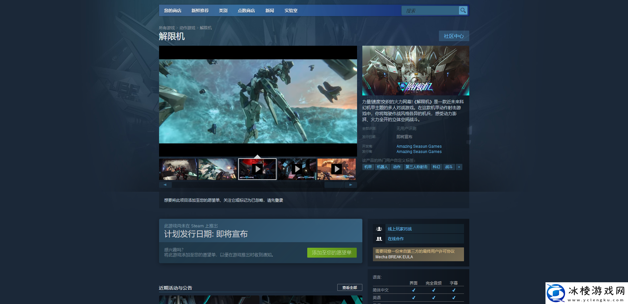Play the third video thumbnail with red background
Screen dimensions: 628x304
257,169
